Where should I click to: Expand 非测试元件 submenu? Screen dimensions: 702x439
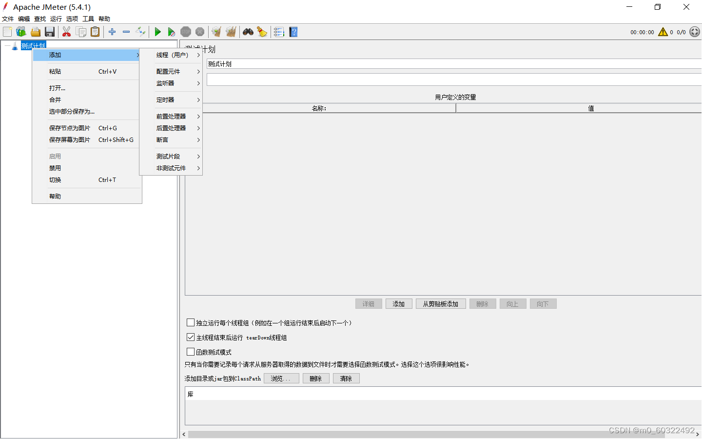click(171, 168)
